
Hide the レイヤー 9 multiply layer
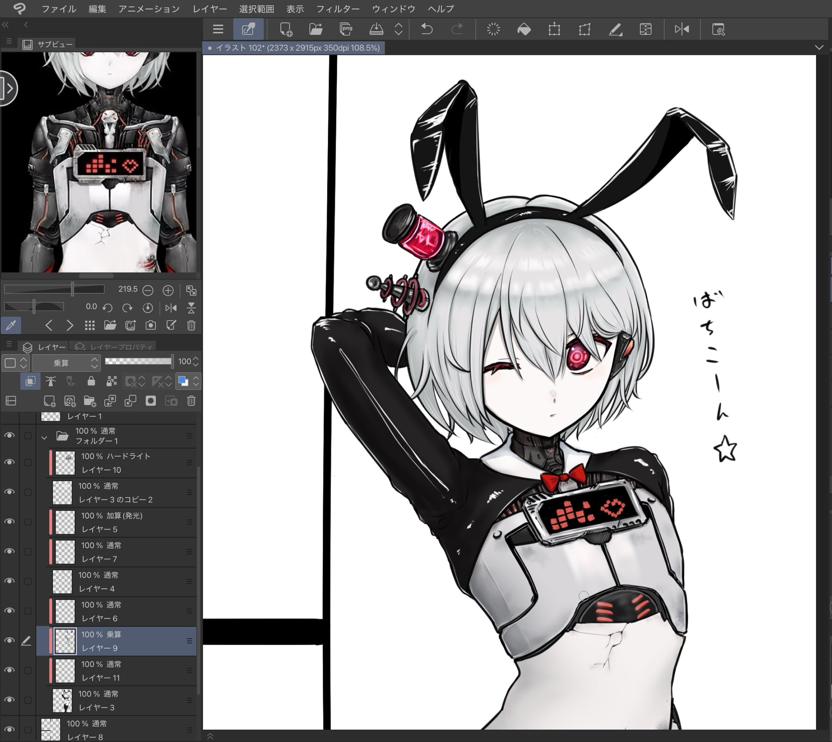point(9,640)
